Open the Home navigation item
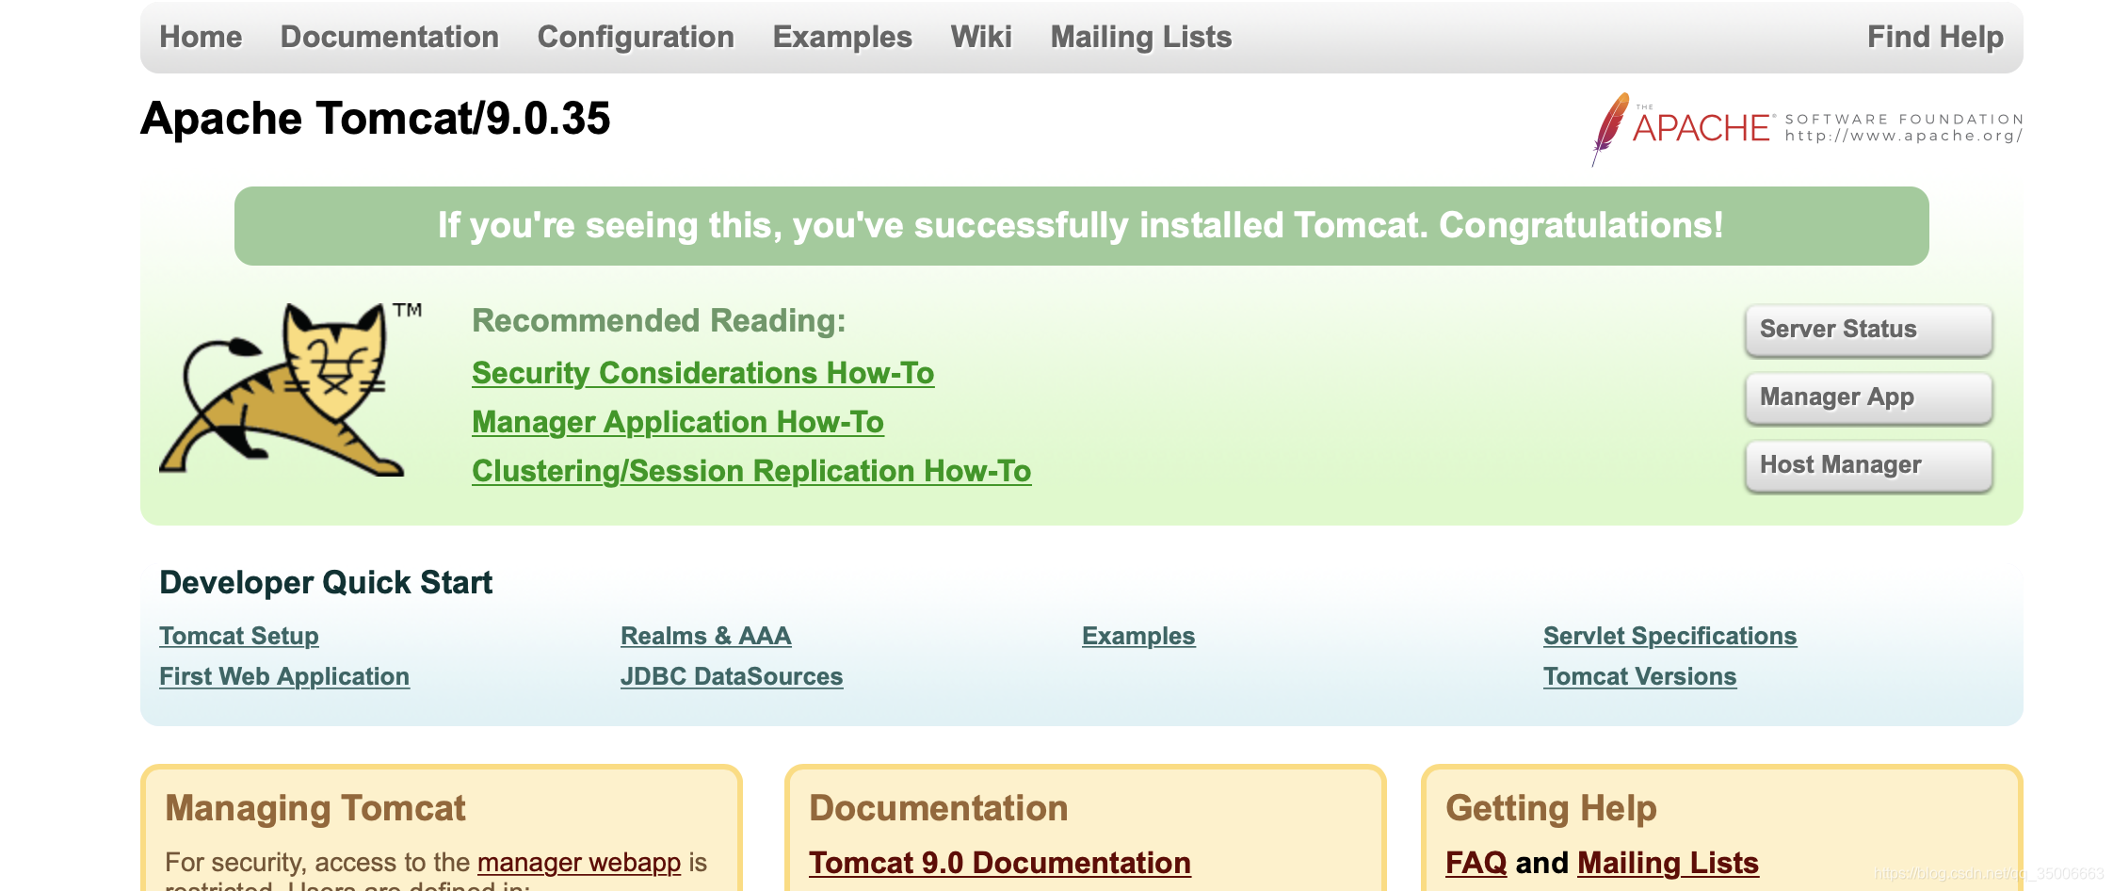 click(201, 37)
